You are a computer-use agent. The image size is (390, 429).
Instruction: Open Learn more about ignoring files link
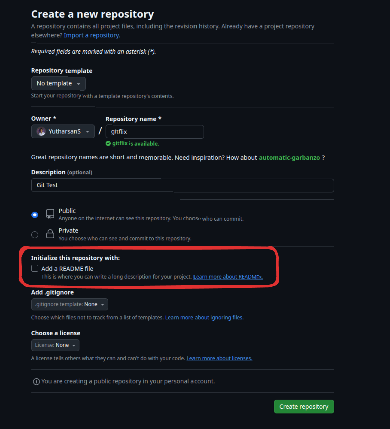pos(204,317)
